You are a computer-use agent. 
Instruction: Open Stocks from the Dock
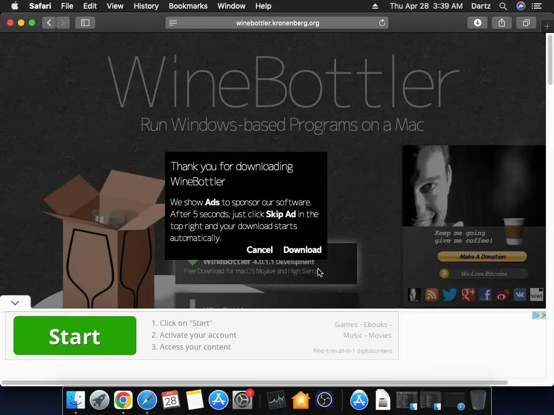pos(276,400)
